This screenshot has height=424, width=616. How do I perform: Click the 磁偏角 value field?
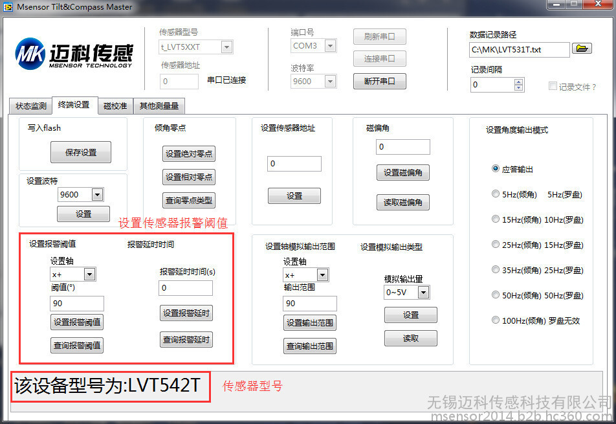pos(403,146)
